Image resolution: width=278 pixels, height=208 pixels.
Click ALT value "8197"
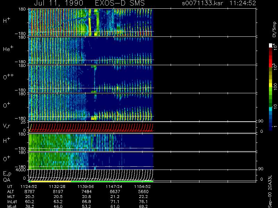click(x=58, y=192)
